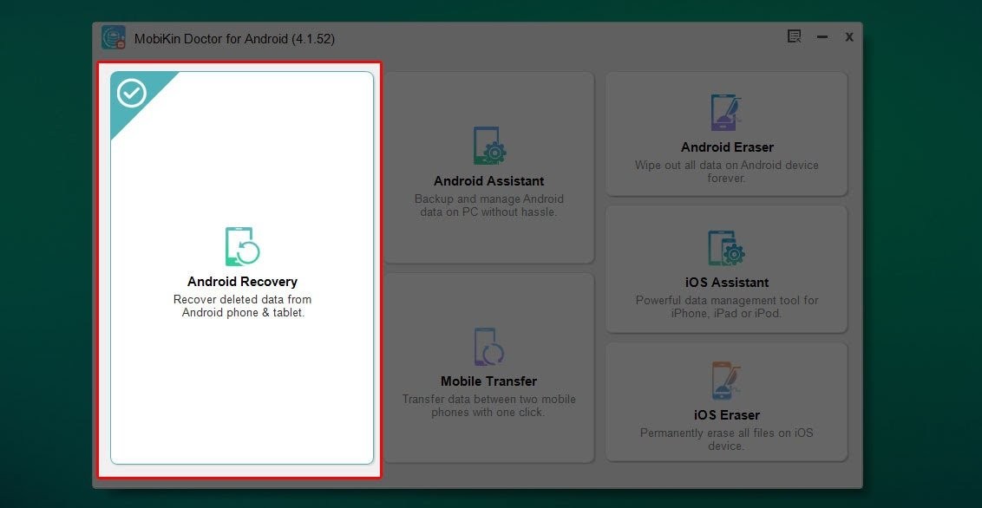Launch Mobile Transfer module
982x508 pixels.
pos(489,368)
